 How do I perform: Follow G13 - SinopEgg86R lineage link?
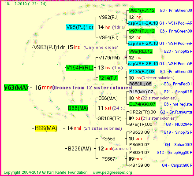pyautogui.click(x=175, y=153)
